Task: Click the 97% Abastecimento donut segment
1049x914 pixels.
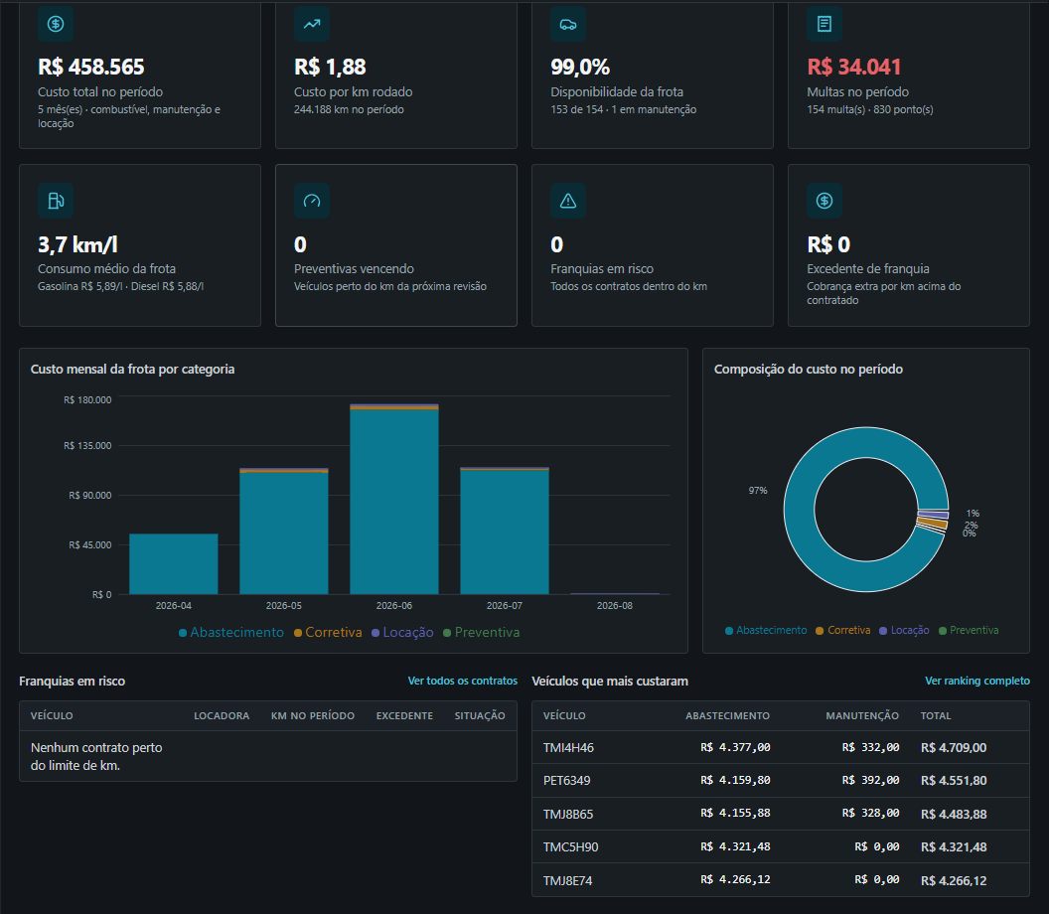Action: pos(799,509)
